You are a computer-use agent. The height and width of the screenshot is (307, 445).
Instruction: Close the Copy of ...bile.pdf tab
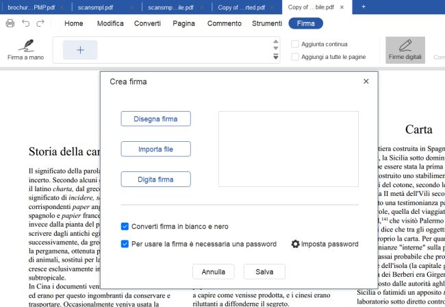tap(342, 7)
